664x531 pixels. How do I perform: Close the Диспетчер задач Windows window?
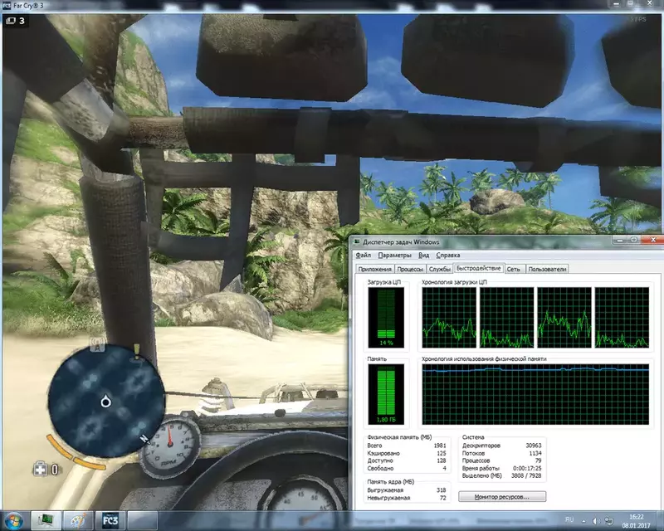pos(652,240)
